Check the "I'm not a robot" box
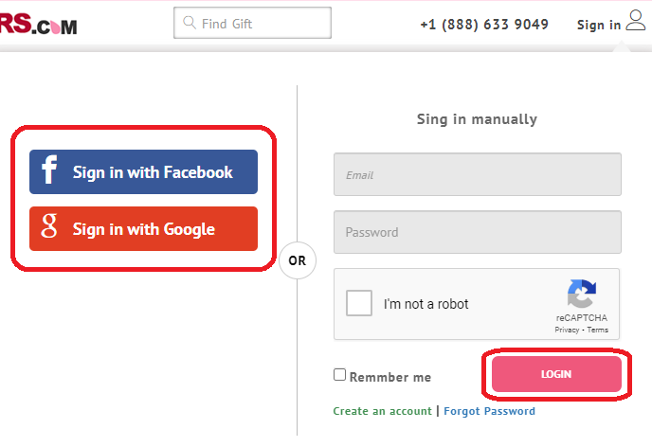652x447 pixels. tap(359, 304)
